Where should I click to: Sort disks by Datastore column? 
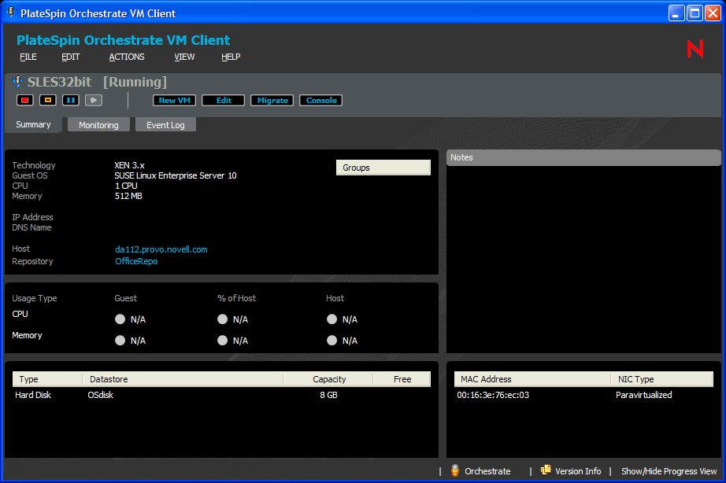[183, 379]
